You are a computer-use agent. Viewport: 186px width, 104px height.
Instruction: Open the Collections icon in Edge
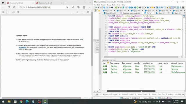pyautogui.click(x=78, y=7)
